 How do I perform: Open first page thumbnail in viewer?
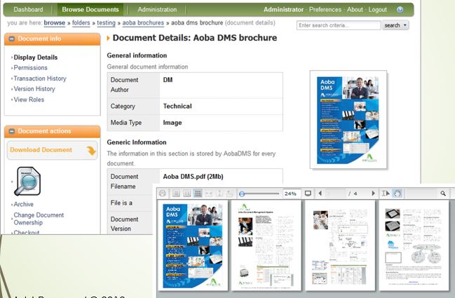point(193,245)
